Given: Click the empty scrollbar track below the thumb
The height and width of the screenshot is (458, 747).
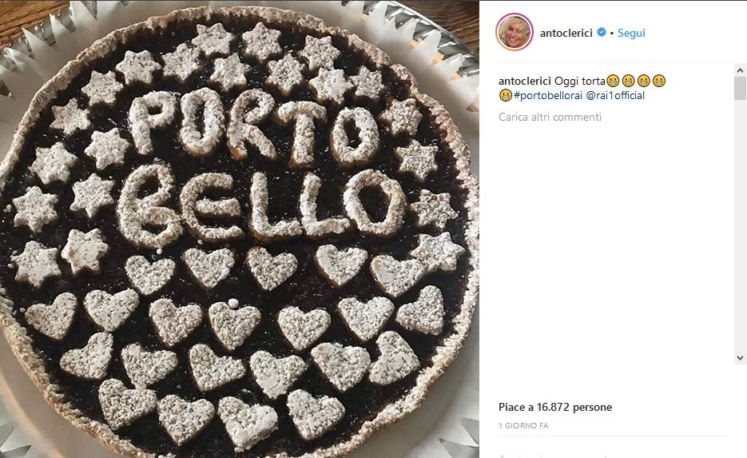Looking at the screenshot, I should tap(740, 224).
